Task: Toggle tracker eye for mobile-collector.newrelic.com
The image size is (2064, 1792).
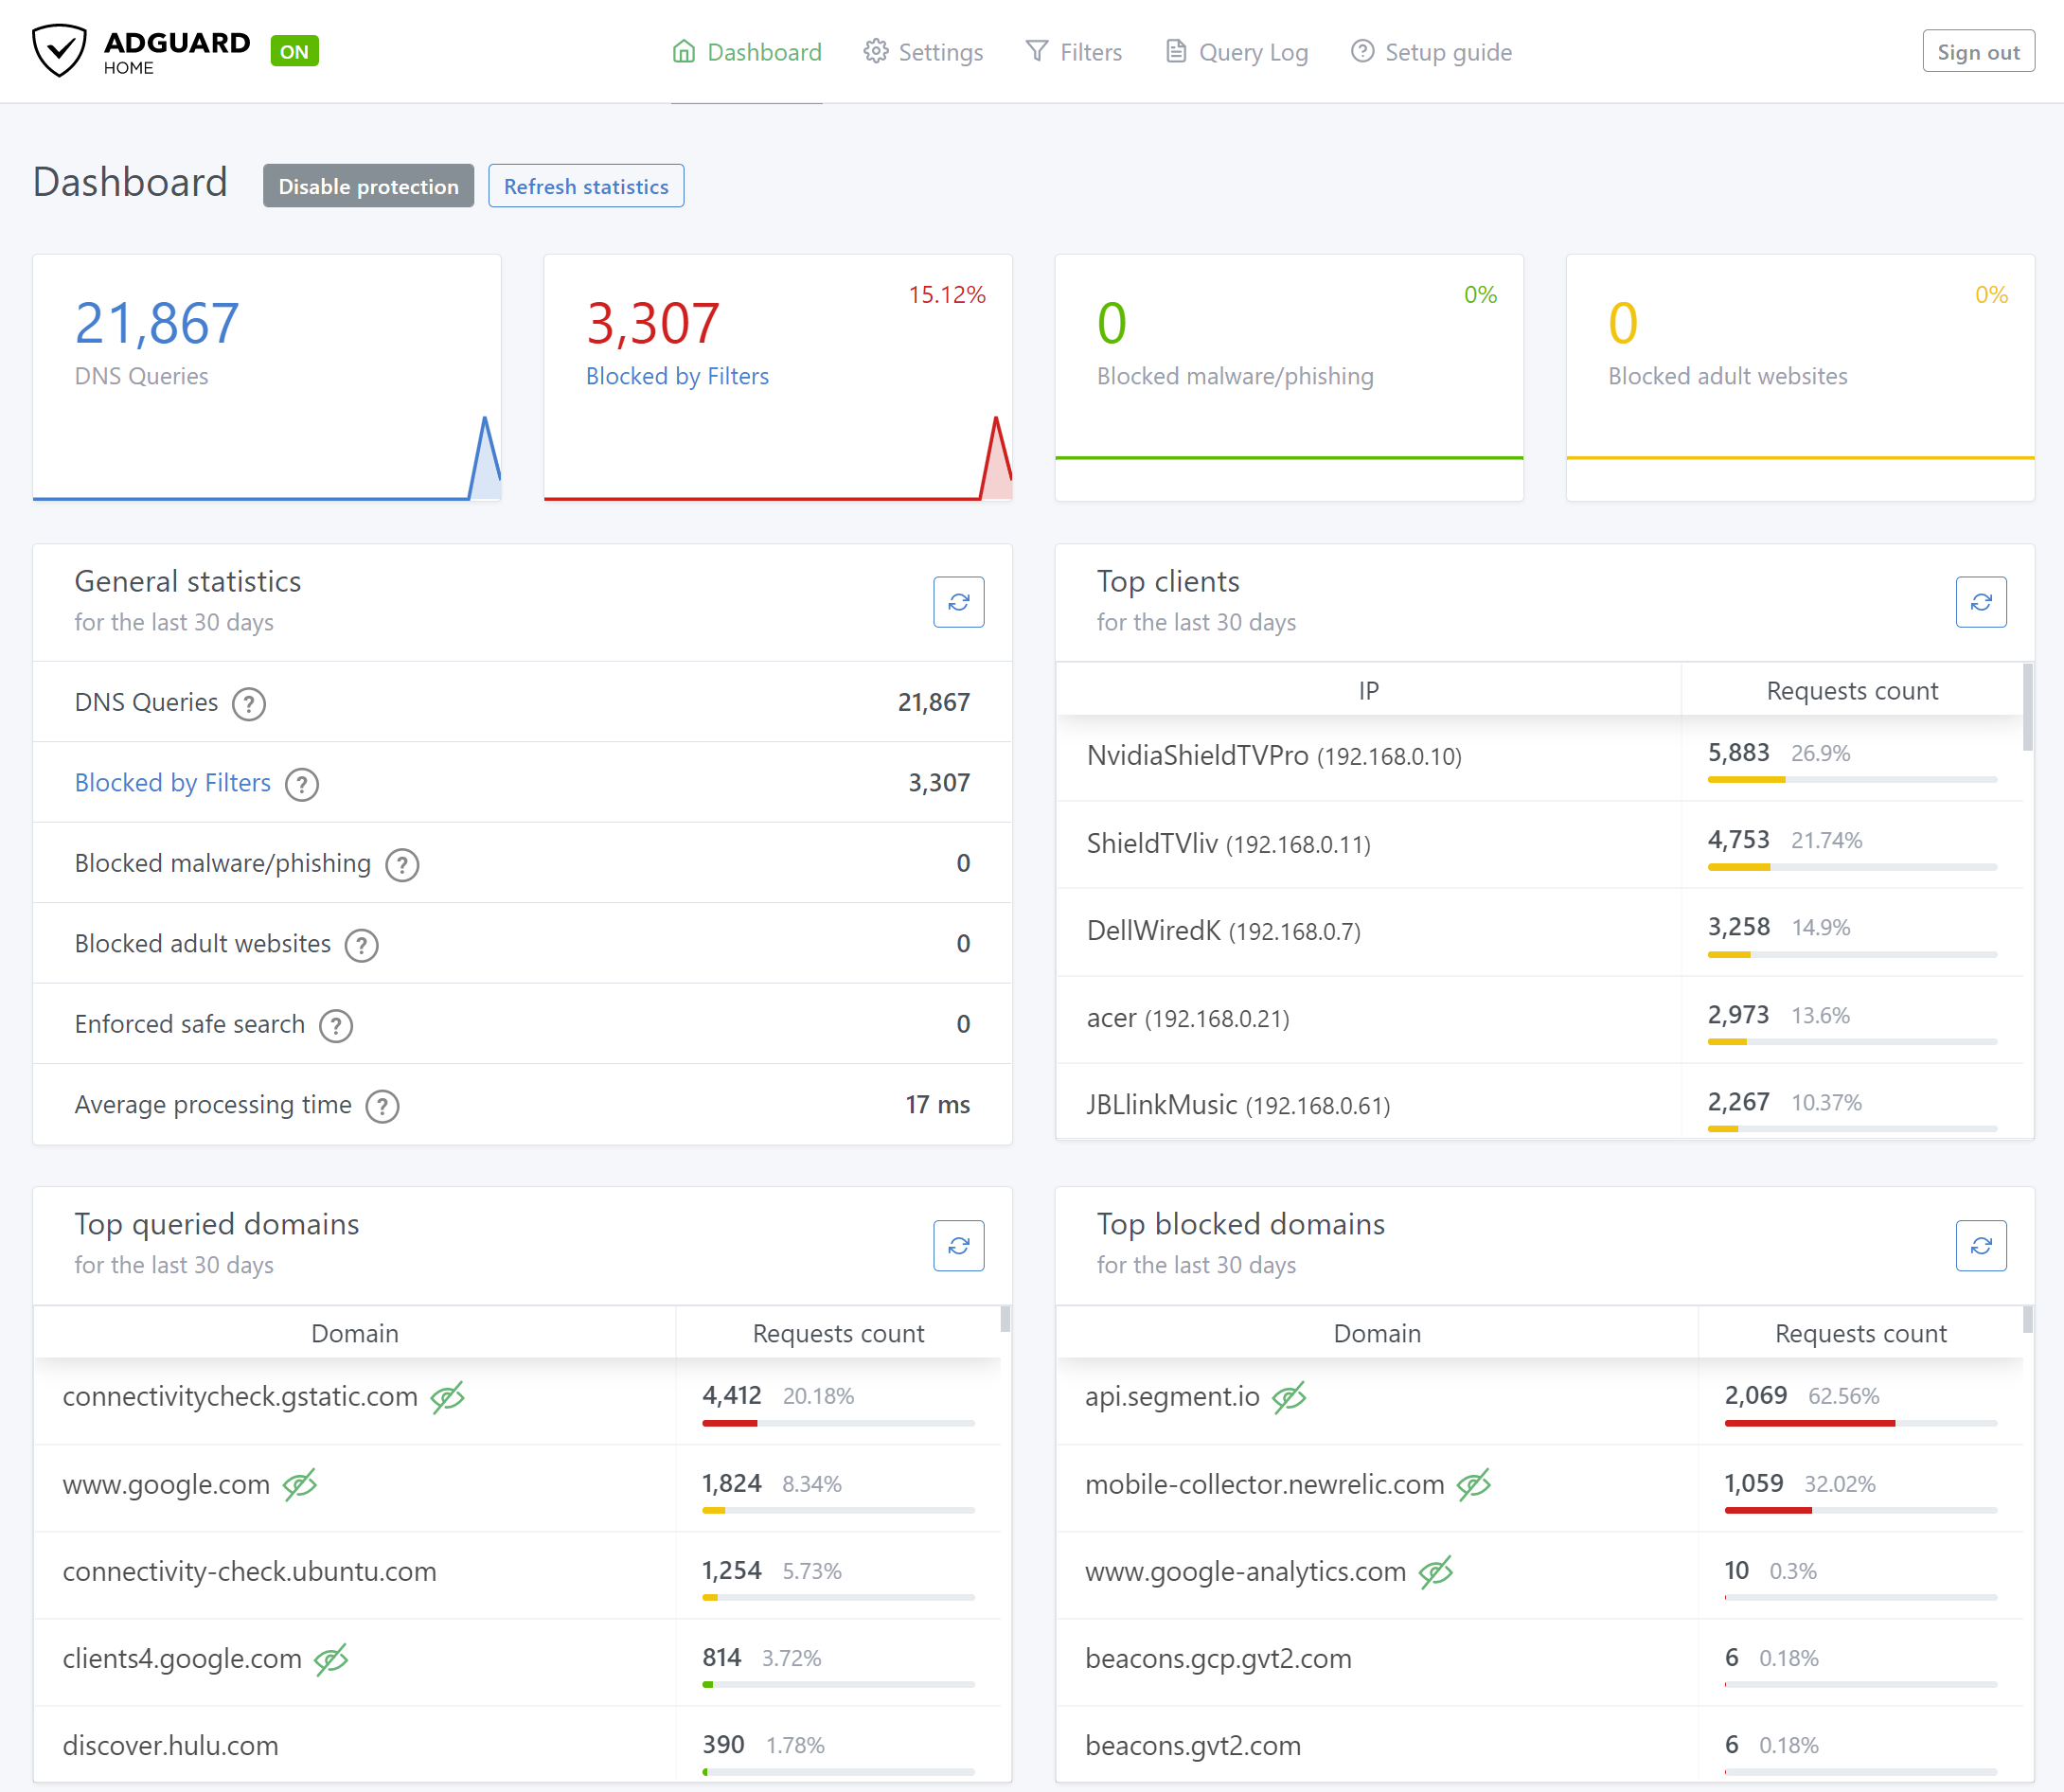Action: point(1474,1485)
